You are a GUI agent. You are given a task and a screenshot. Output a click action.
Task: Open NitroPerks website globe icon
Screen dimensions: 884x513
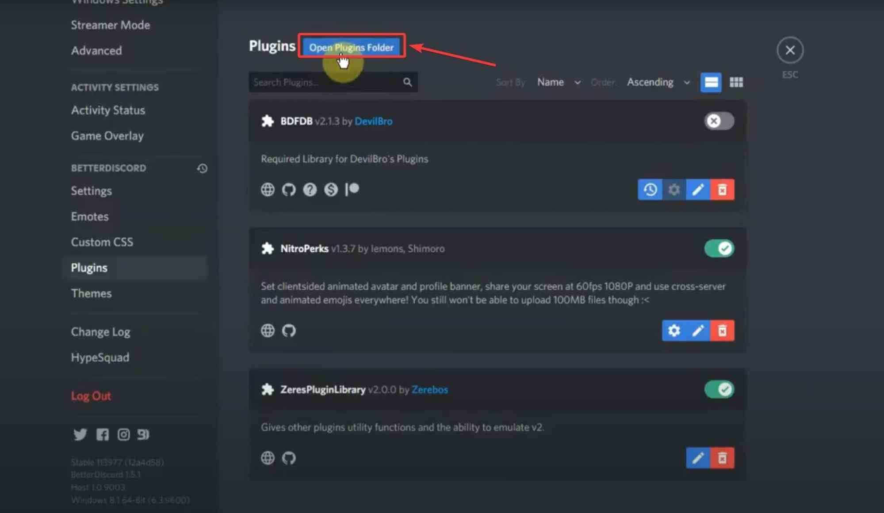pyautogui.click(x=268, y=331)
